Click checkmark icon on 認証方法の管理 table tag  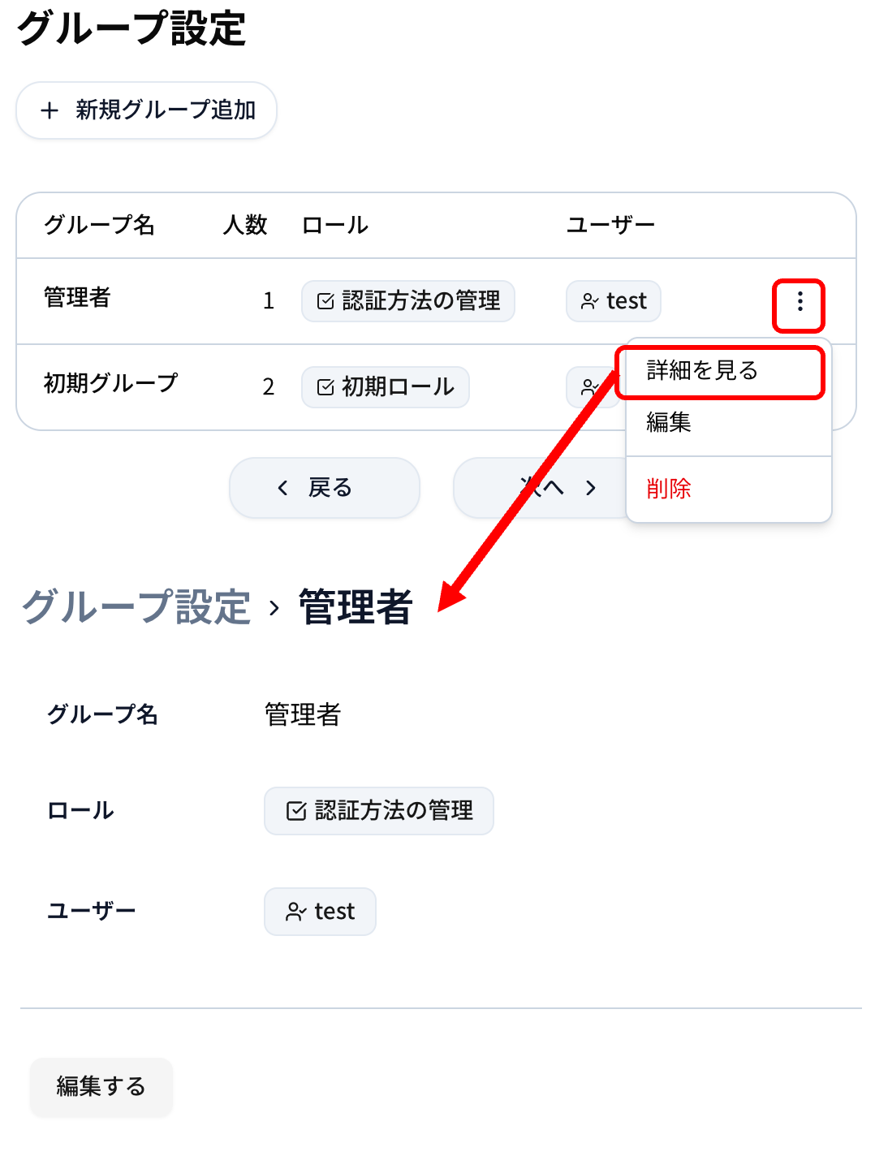325,302
